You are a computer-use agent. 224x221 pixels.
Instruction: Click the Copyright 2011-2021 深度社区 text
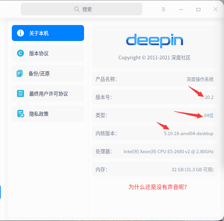155,58
